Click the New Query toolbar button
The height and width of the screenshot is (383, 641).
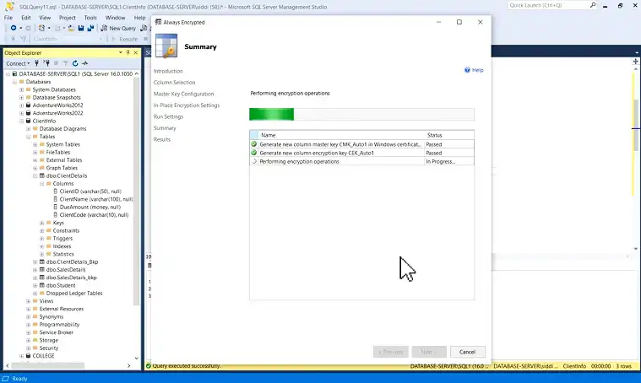tap(118, 28)
